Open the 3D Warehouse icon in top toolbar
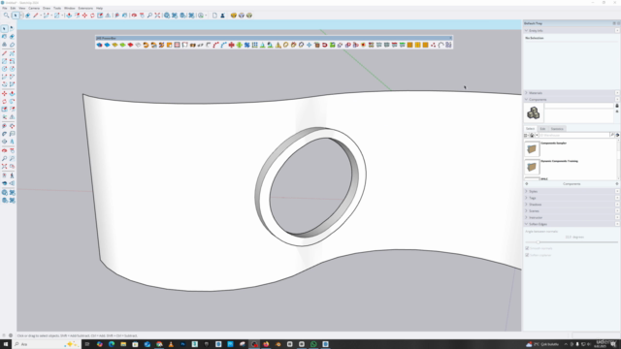This screenshot has height=349, width=621. point(167,16)
